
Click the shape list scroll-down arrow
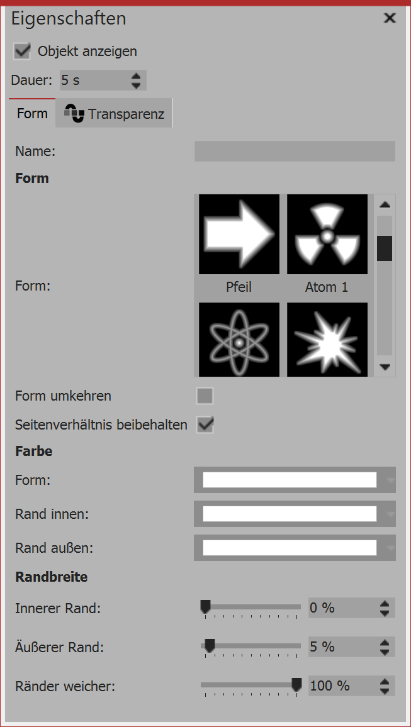[384, 367]
